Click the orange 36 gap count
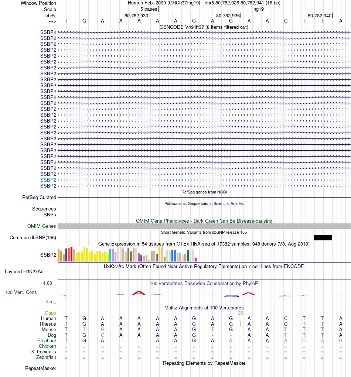 (x=240, y=313)
